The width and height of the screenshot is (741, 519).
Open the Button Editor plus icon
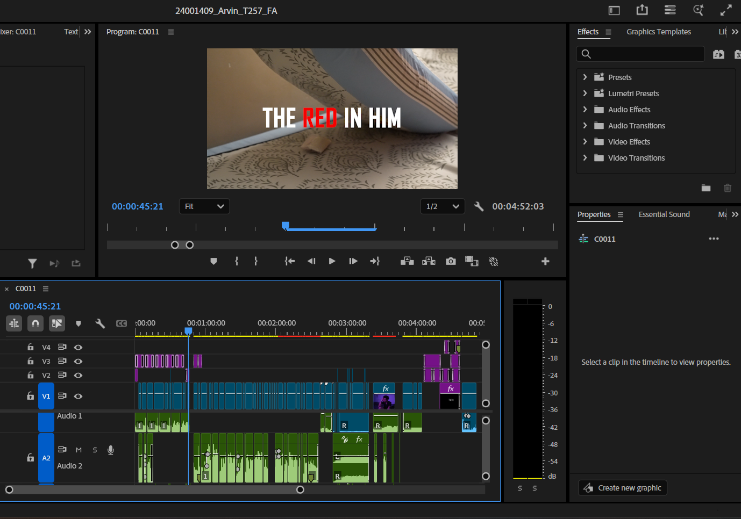point(545,261)
